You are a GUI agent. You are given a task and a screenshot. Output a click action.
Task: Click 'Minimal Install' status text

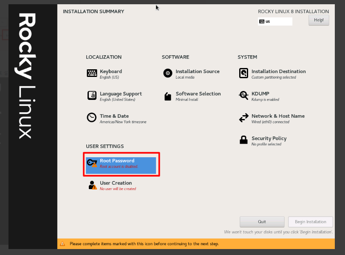point(187,99)
